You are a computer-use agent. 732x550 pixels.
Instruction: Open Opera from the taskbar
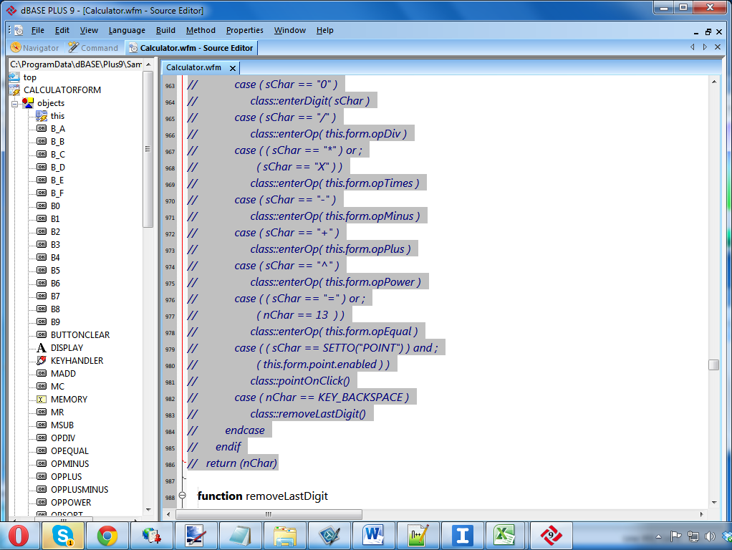pyautogui.click(x=19, y=536)
